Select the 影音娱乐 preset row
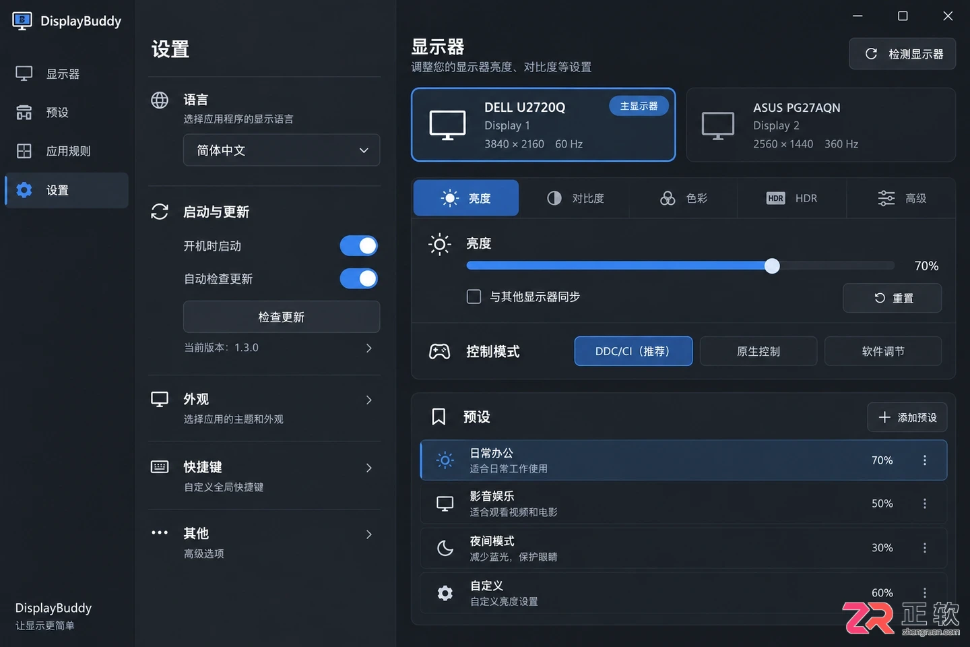The height and width of the screenshot is (647, 970). coord(683,503)
